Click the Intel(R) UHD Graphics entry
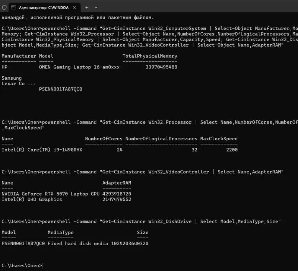Screen dimensions: 298x271 pos(32,200)
